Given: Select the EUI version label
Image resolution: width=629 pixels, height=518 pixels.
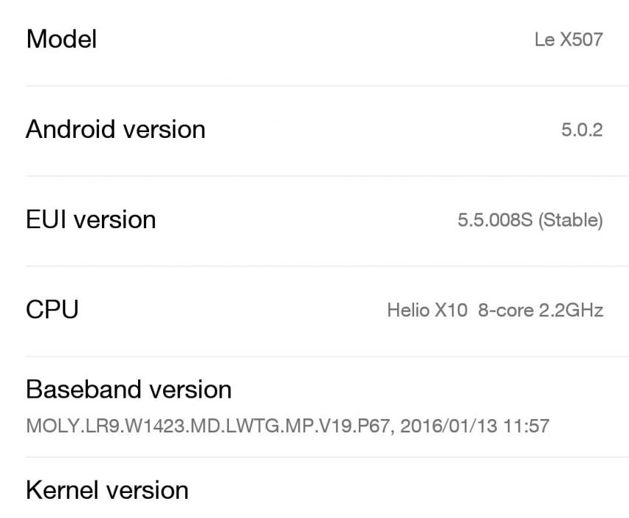Looking at the screenshot, I should (x=91, y=219).
